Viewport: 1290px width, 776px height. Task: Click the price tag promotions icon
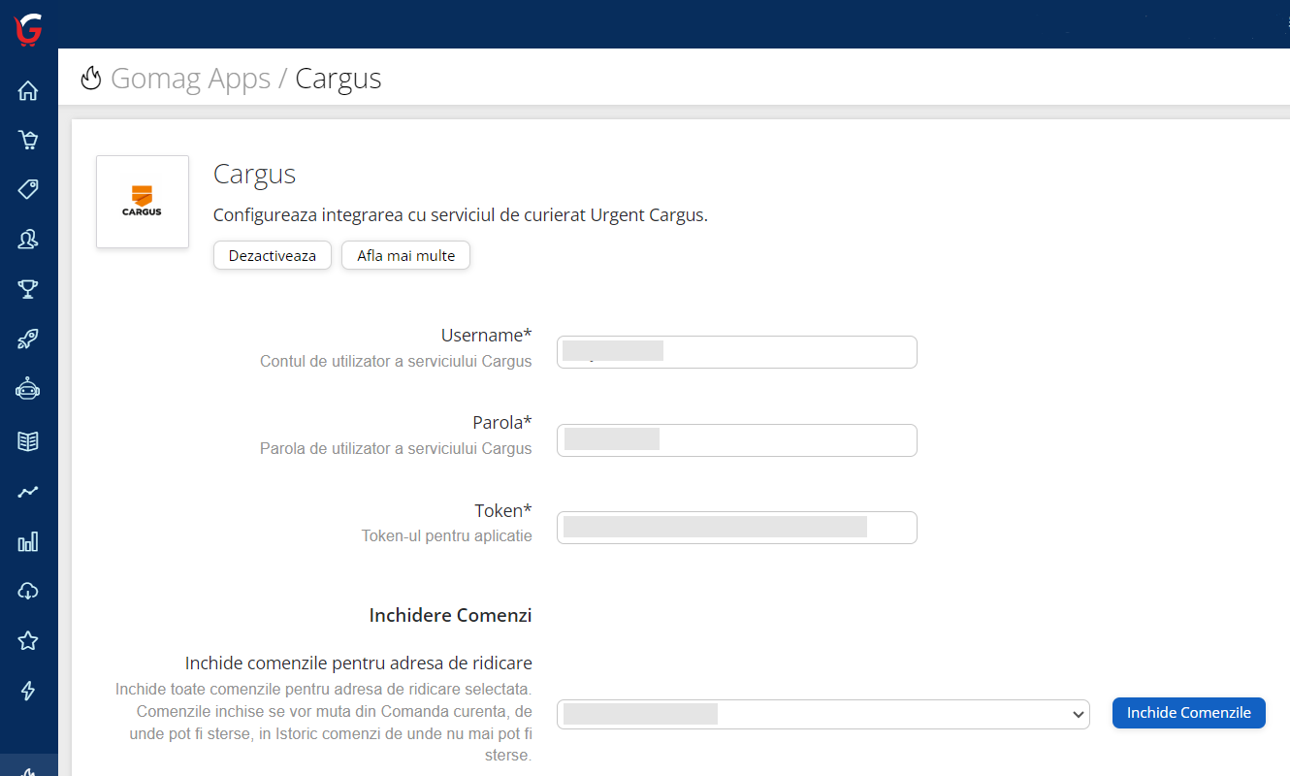28,189
